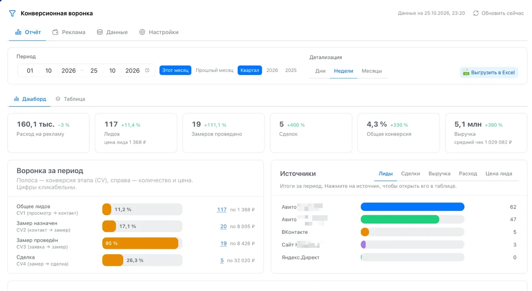Set detail level to Дни

click(x=320, y=71)
